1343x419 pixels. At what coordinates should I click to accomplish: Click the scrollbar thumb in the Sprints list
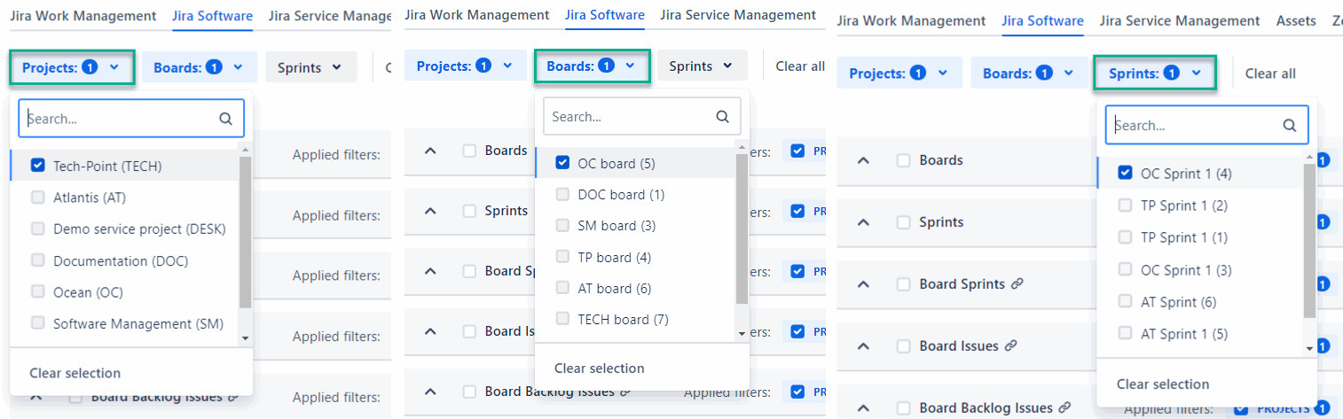pos(1309,239)
